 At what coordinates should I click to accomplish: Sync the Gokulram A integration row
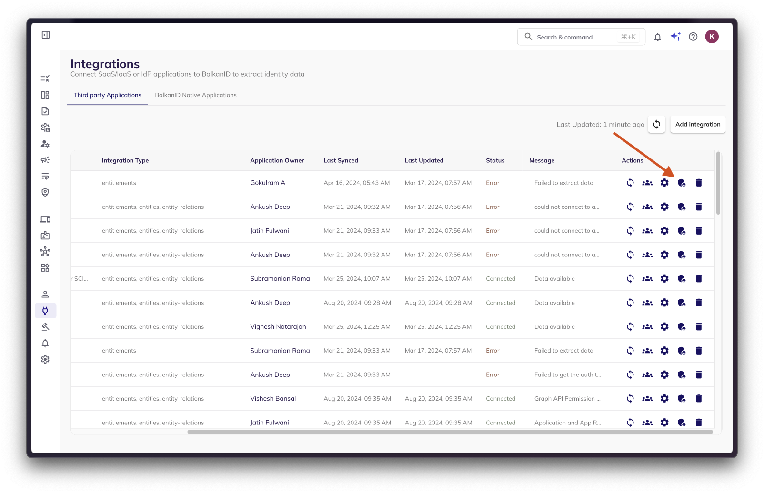[x=630, y=183]
